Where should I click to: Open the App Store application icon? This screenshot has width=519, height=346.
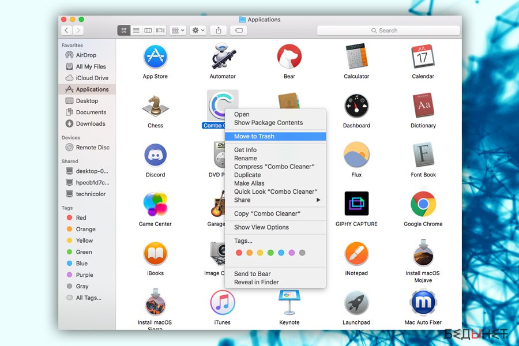(x=155, y=57)
